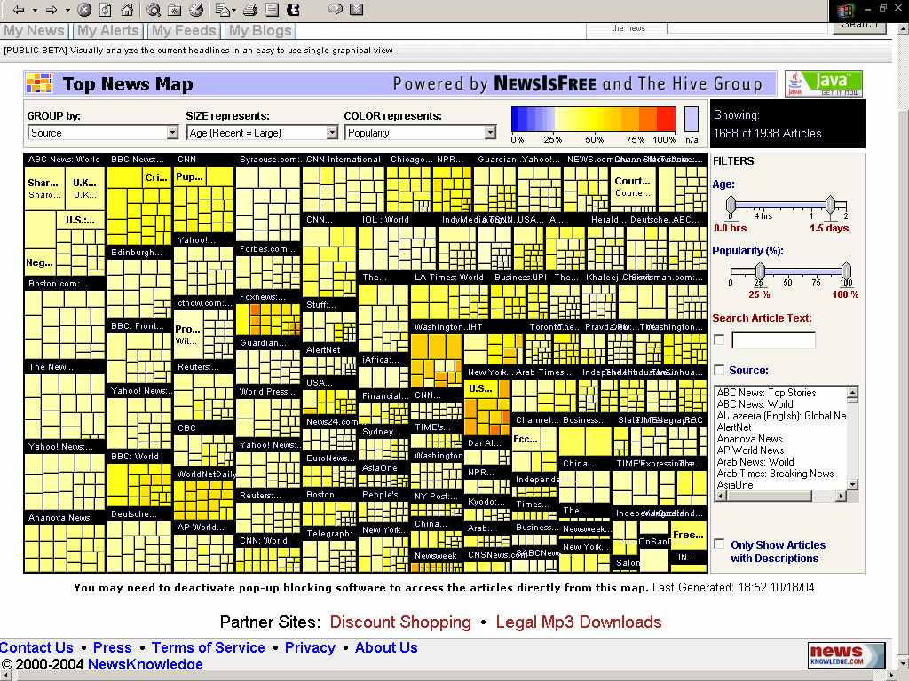Refresh the page using the Refresh icon
The width and height of the screenshot is (909, 681).
[106, 9]
